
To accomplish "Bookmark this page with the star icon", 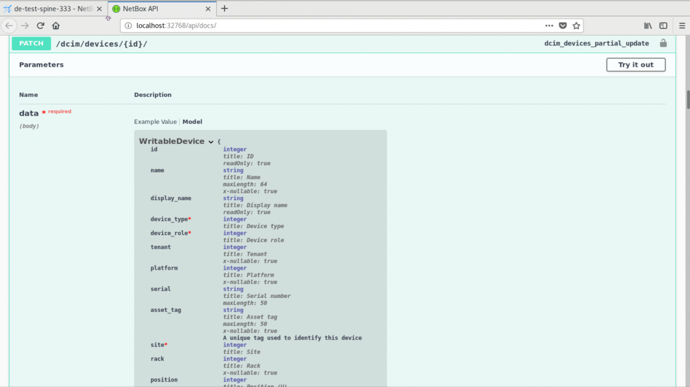I will tap(576, 26).
